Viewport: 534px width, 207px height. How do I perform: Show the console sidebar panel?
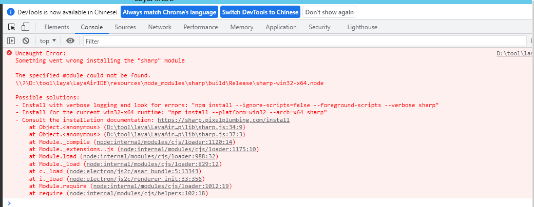(11, 41)
